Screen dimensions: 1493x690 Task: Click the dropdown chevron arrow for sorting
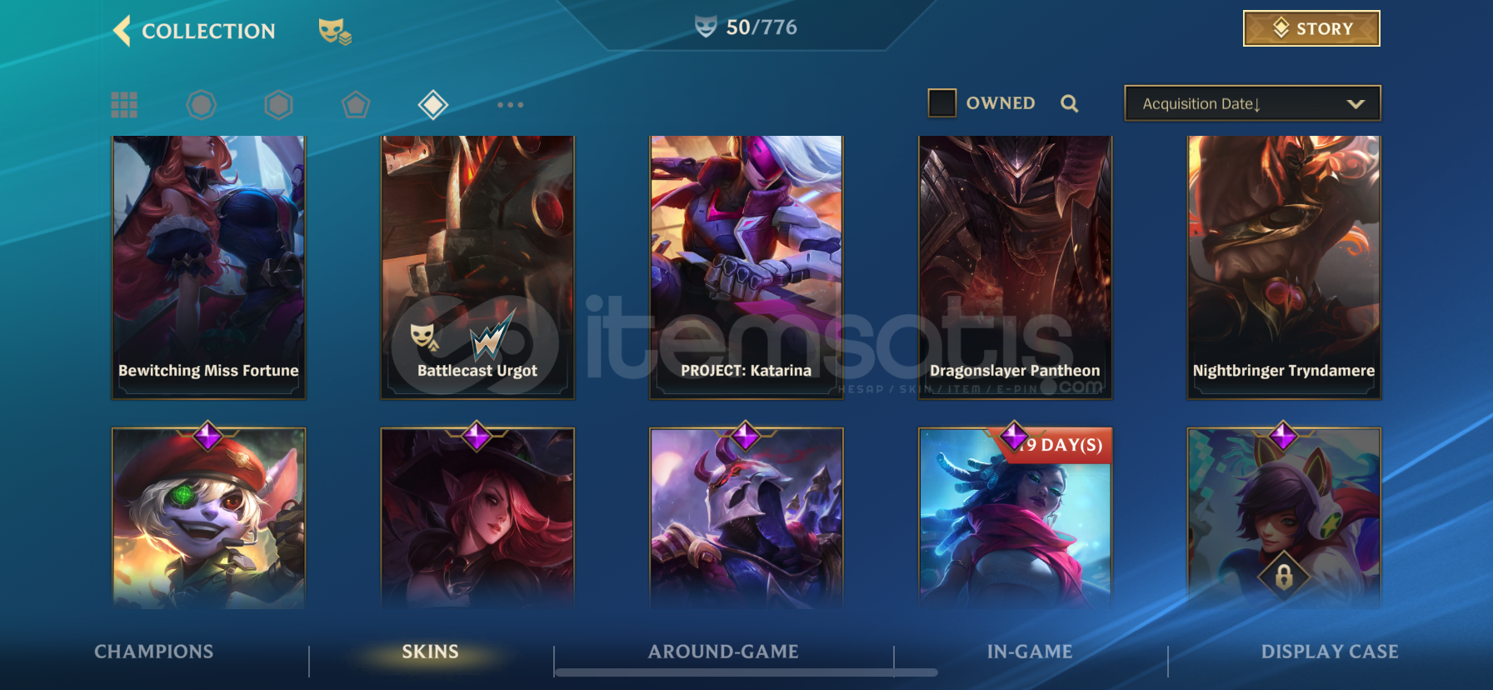tap(1356, 104)
